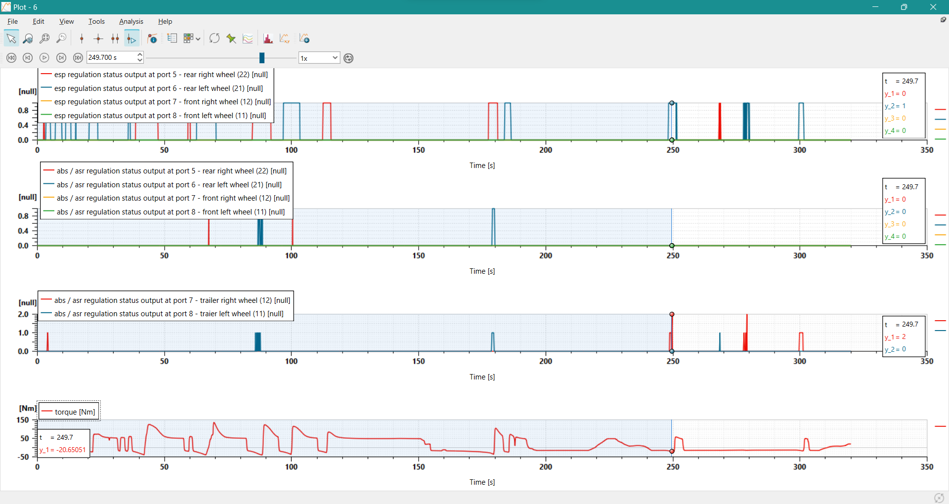Toggle loop playback button
This screenshot has height=504, width=949.
[x=348, y=58]
